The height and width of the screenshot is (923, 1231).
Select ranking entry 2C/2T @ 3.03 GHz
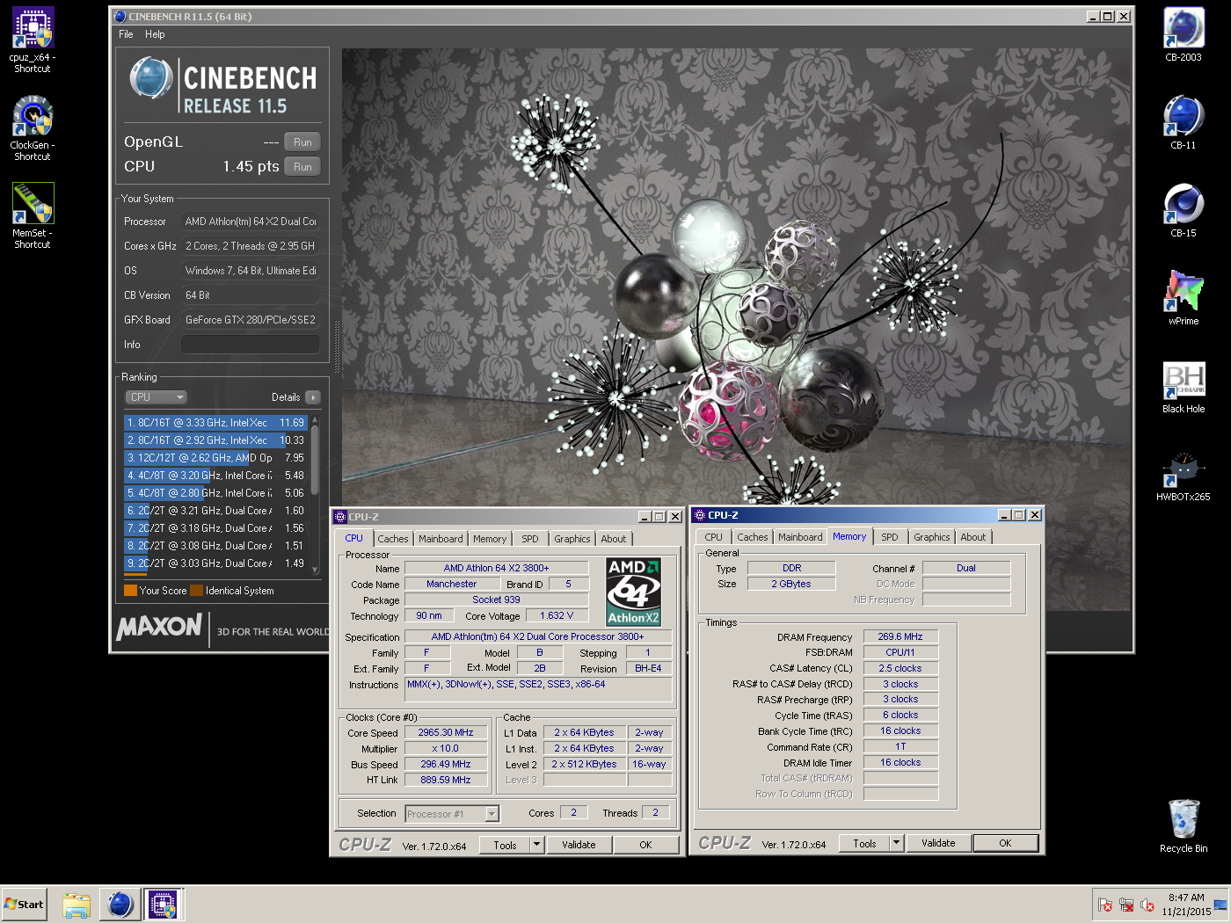pos(215,563)
